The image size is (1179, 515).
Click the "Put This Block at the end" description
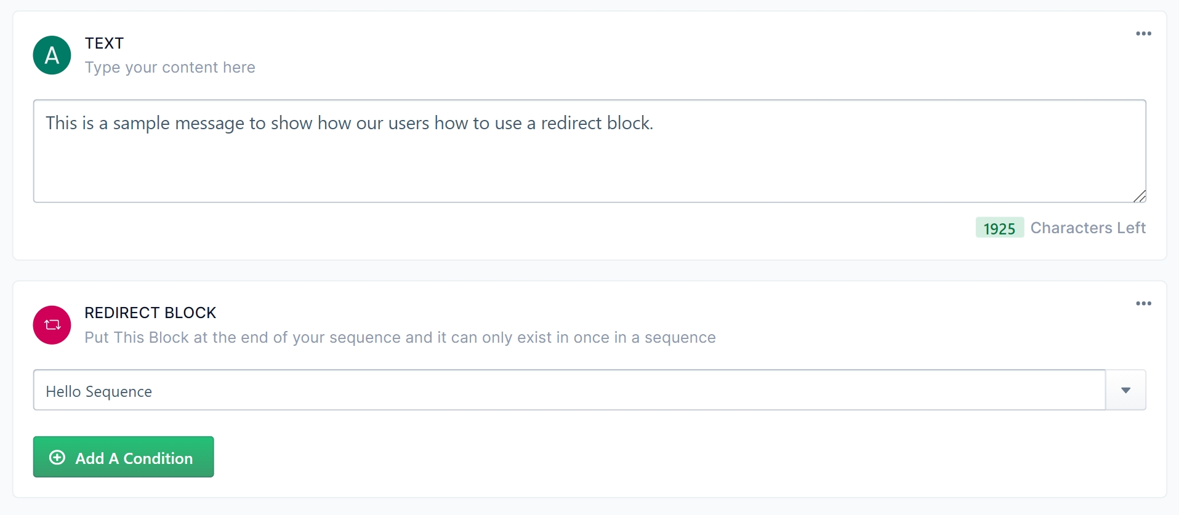click(x=400, y=337)
